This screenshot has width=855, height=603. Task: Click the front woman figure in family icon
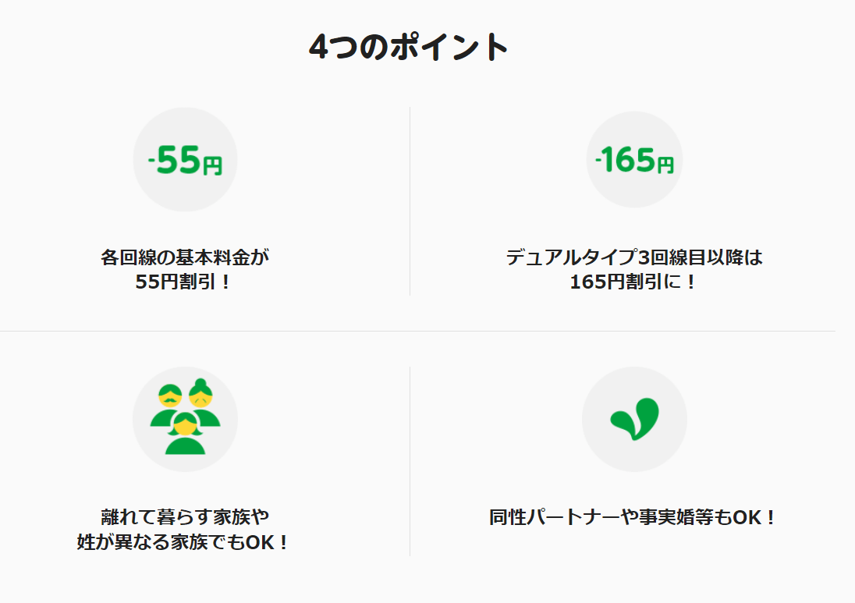coord(186,434)
